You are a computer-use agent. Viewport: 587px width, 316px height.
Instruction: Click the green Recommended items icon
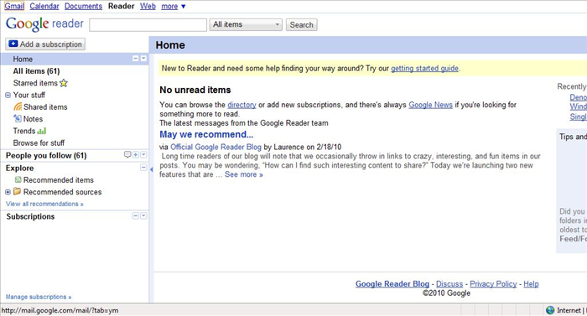click(18, 179)
